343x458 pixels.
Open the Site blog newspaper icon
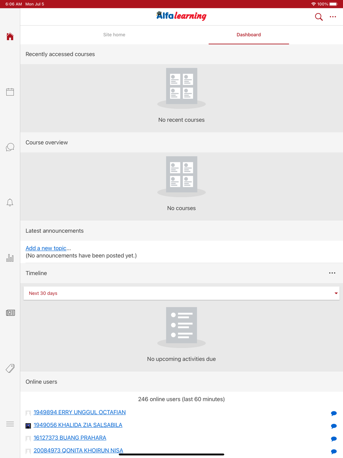[x=10, y=313]
